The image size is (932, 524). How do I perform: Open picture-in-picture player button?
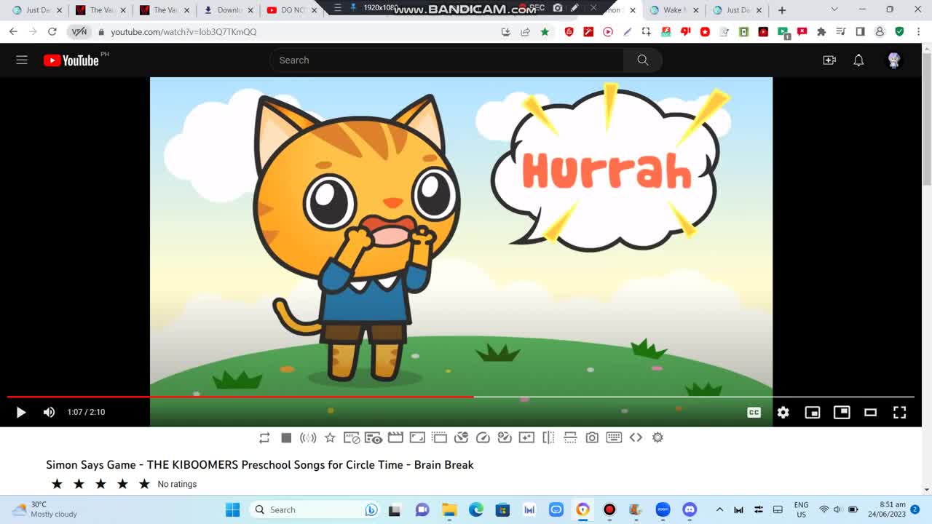pos(842,412)
